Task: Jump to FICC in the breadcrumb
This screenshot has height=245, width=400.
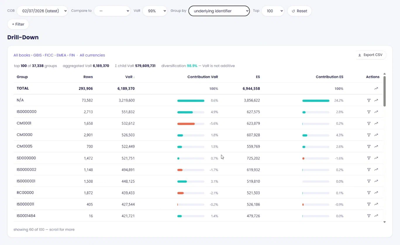Action: click(x=49, y=55)
